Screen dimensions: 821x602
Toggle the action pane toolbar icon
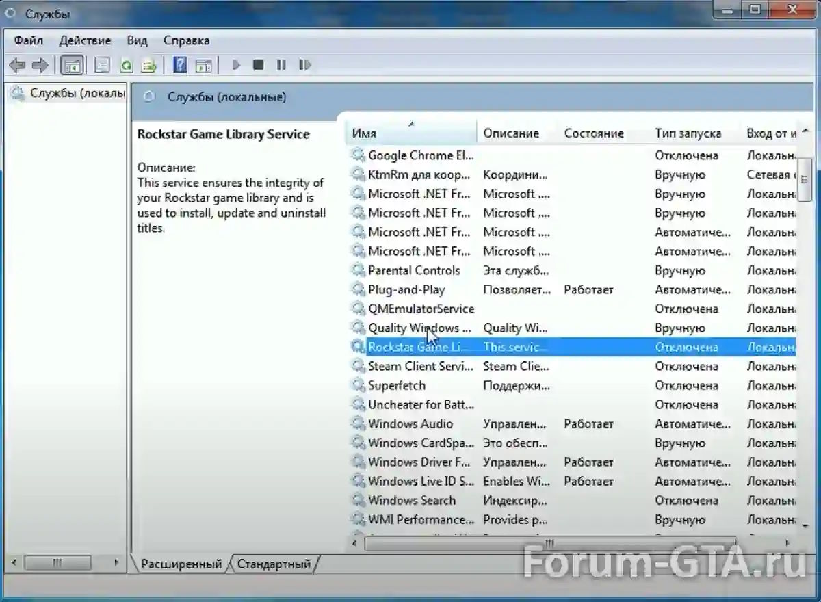(x=203, y=65)
